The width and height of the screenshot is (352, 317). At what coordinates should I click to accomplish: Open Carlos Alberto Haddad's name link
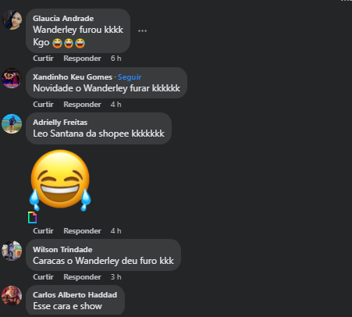click(x=75, y=295)
